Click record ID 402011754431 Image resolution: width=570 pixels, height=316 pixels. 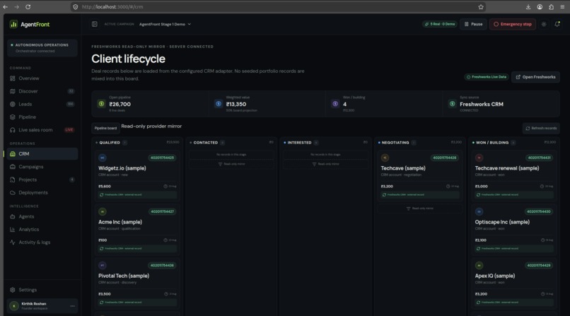[539, 158]
